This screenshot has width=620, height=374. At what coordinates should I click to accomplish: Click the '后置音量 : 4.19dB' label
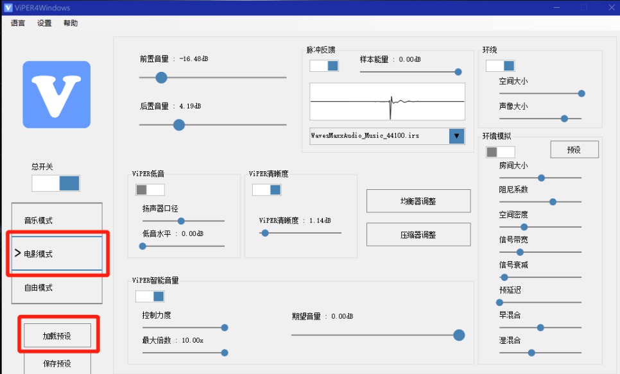[171, 106]
